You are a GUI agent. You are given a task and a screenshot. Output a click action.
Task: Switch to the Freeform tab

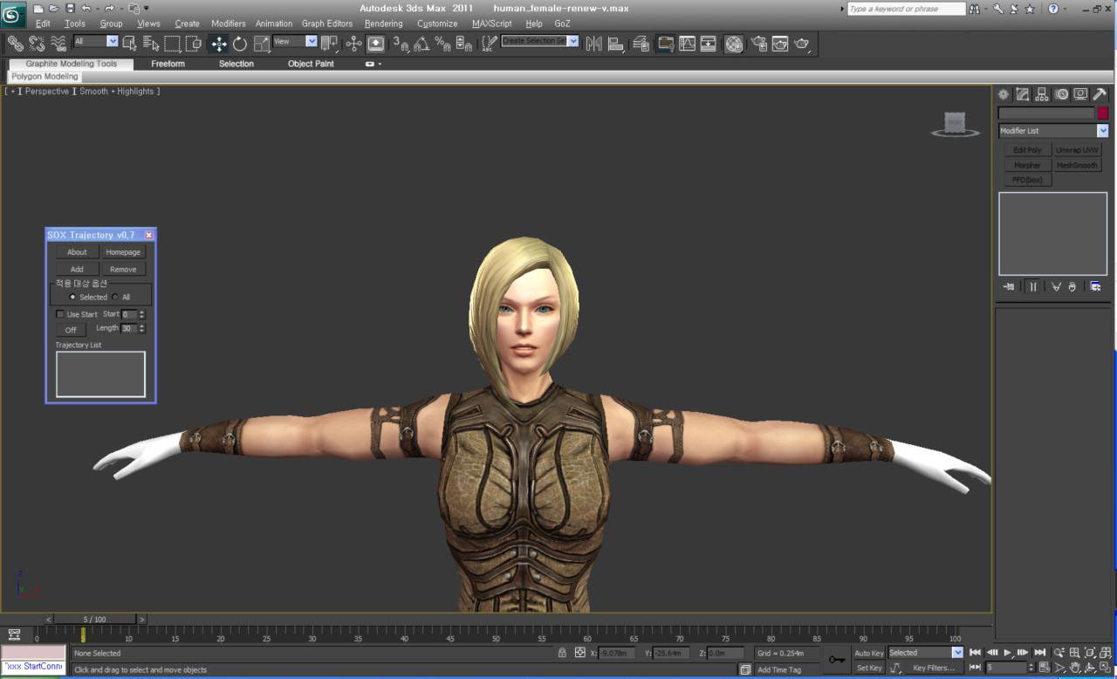pos(168,64)
